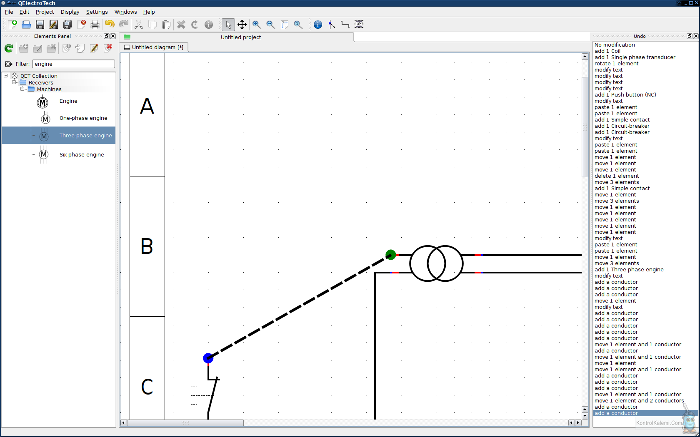700x437 pixels.
Task: Create a new project from toolbar
Action: (x=12, y=25)
